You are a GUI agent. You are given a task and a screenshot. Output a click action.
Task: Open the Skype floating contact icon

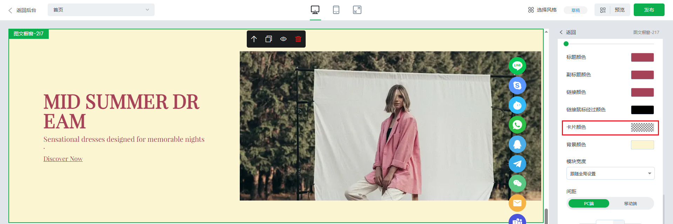click(517, 85)
